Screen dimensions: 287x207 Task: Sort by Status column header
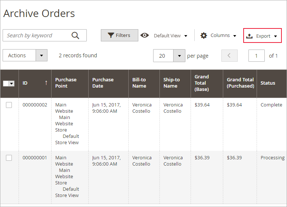point(268,83)
